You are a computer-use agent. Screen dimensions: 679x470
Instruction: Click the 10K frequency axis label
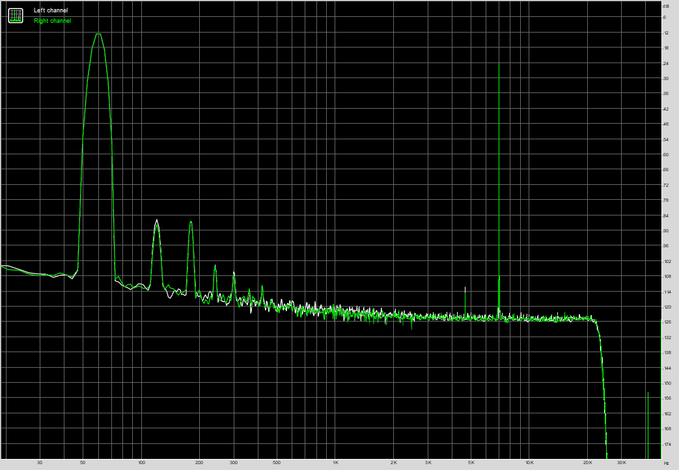pos(529,463)
